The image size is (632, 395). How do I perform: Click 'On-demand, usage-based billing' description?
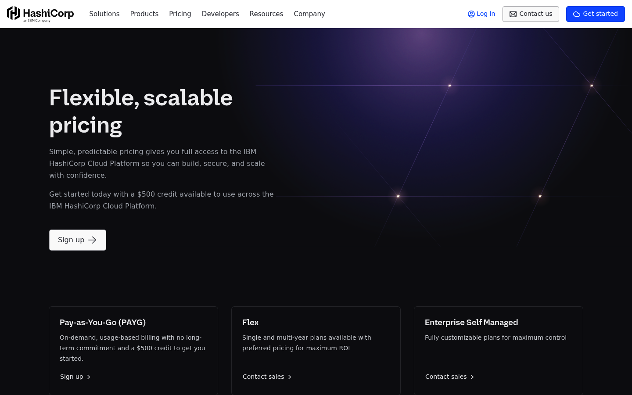[x=133, y=348]
